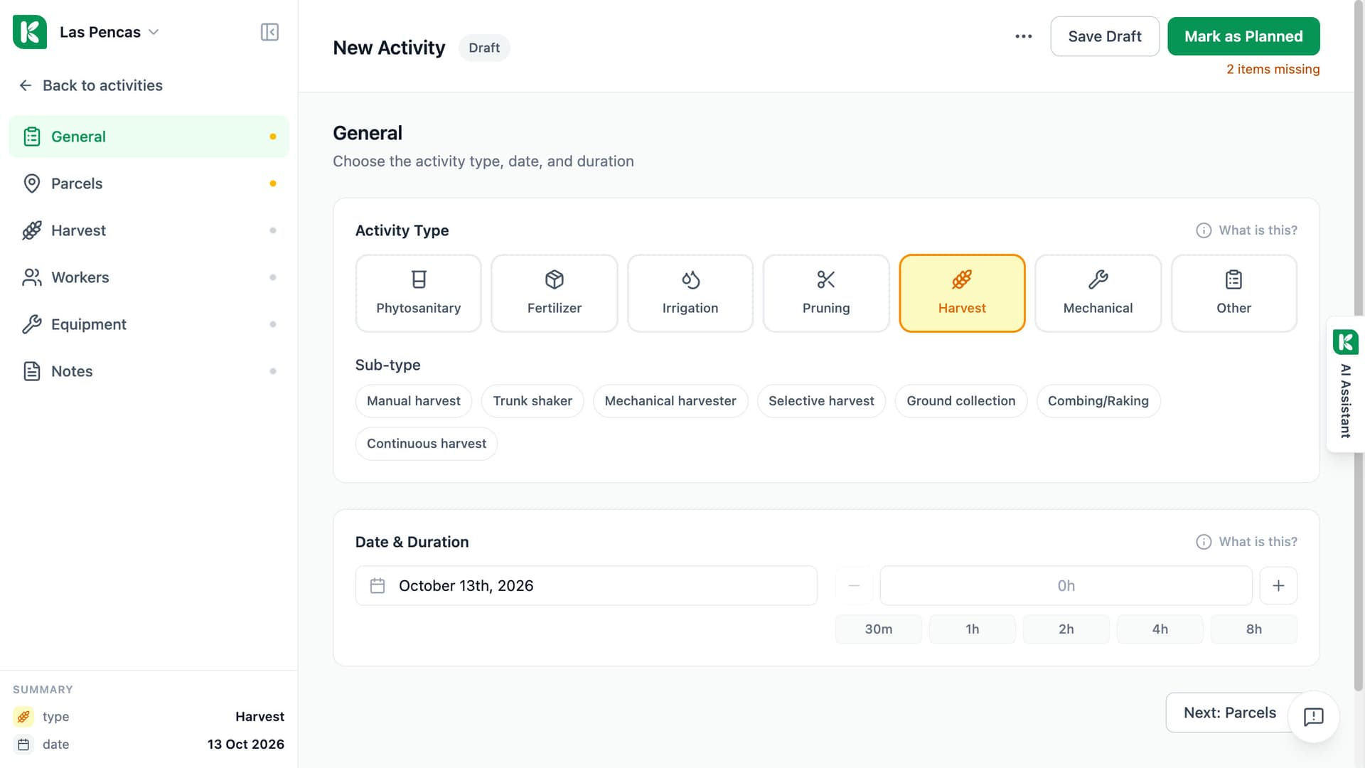The width and height of the screenshot is (1365, 768).
Task: Open the Equipment section in sidebar
Action: tap(149, 324)
